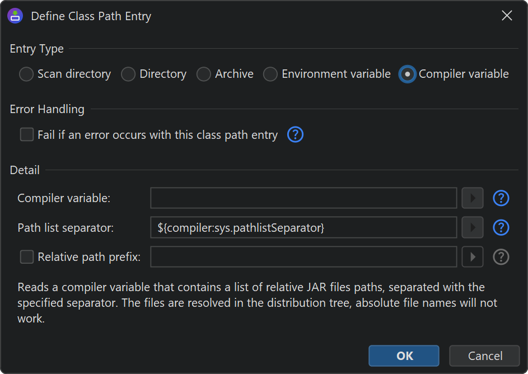Image resolution: width=528 pixels, height=374 pixels.
Task: Confirm dialog with the OK button
Action: click(404, 356)
